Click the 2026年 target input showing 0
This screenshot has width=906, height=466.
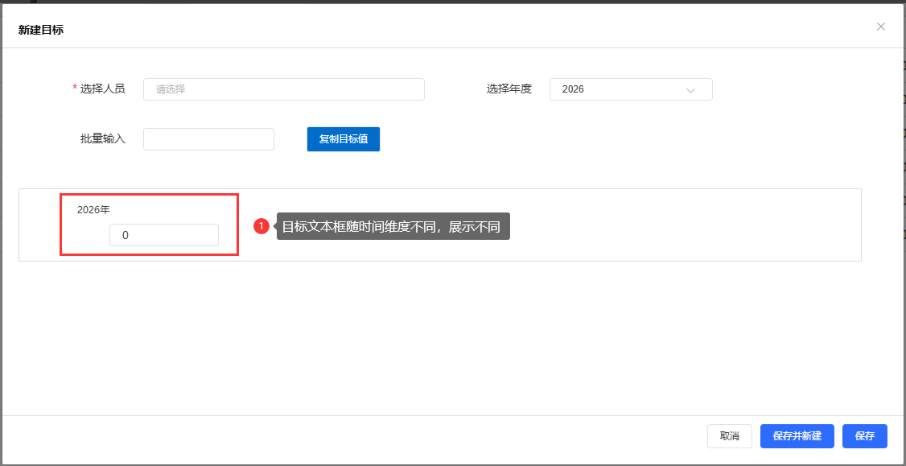pos(164,235)
